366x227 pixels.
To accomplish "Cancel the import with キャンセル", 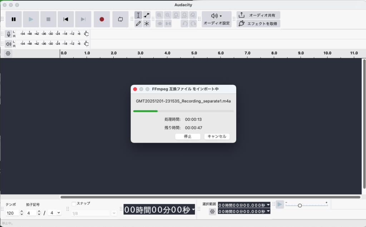I will tap(217, 136).
